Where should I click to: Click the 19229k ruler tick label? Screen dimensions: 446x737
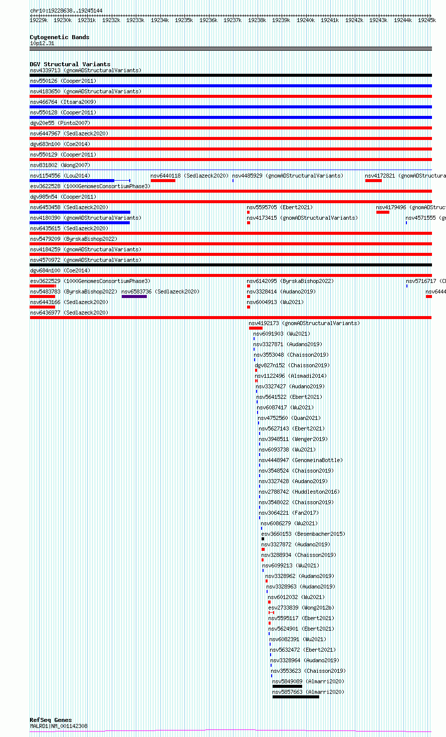pyautogui.click(x=39, y=20)
